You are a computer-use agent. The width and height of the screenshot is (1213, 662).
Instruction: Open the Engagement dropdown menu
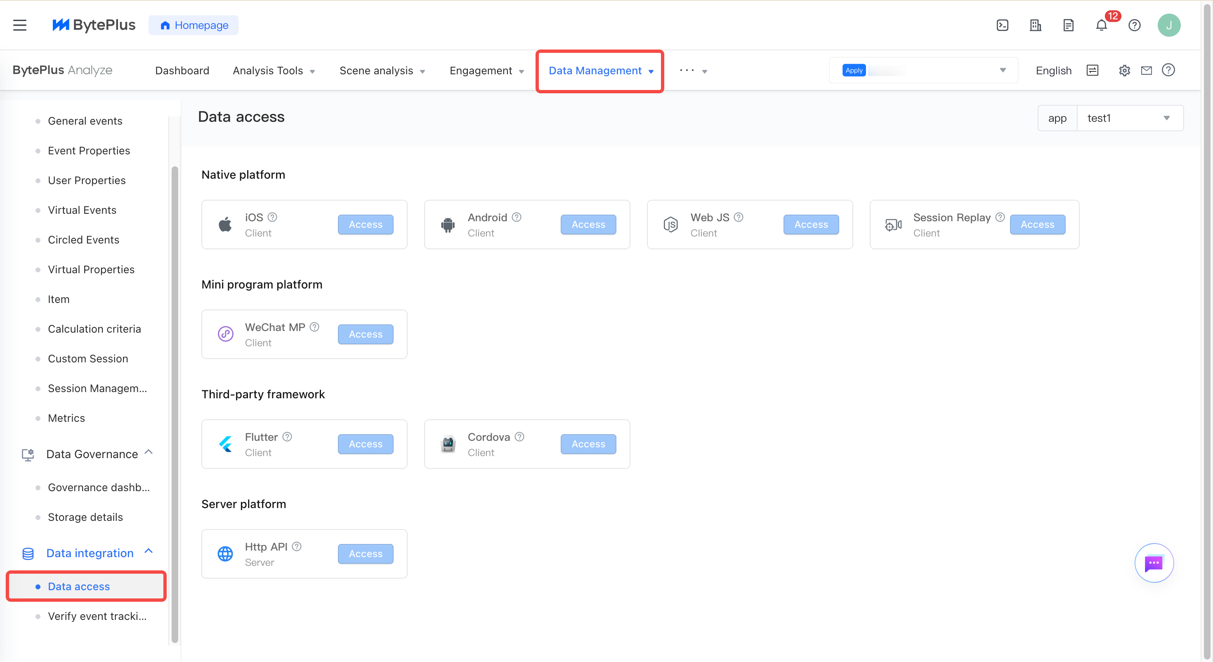click(x=486, y=71)
